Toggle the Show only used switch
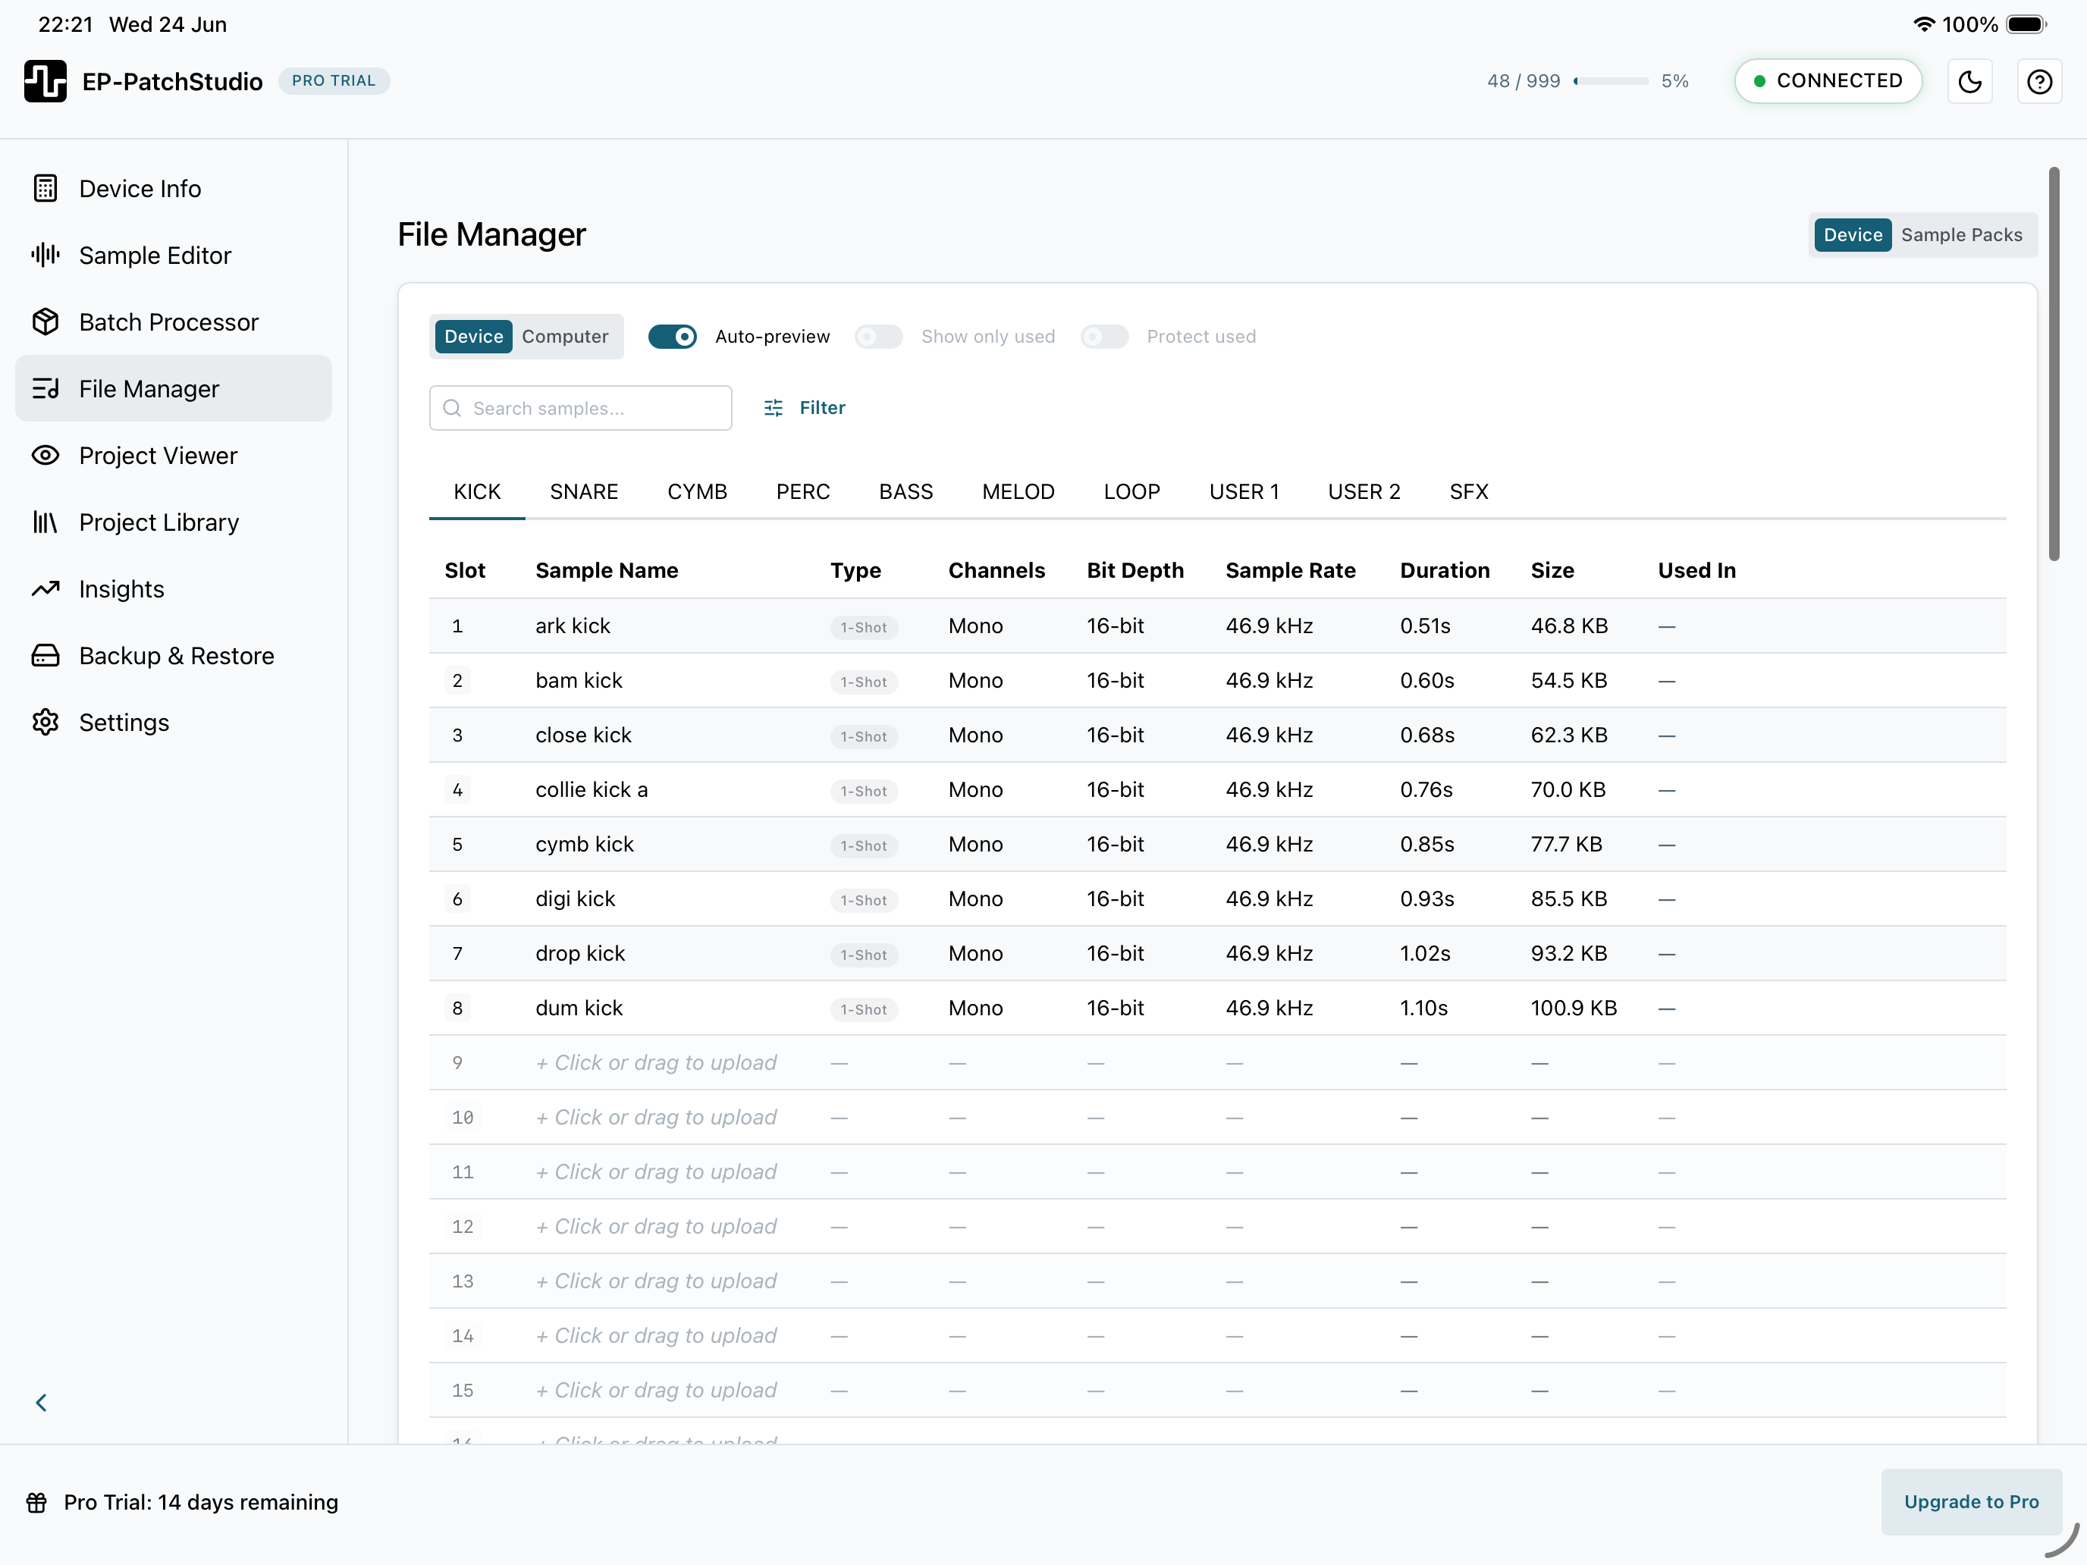Screen dimensions: 2087x1565 pos(878,337)
